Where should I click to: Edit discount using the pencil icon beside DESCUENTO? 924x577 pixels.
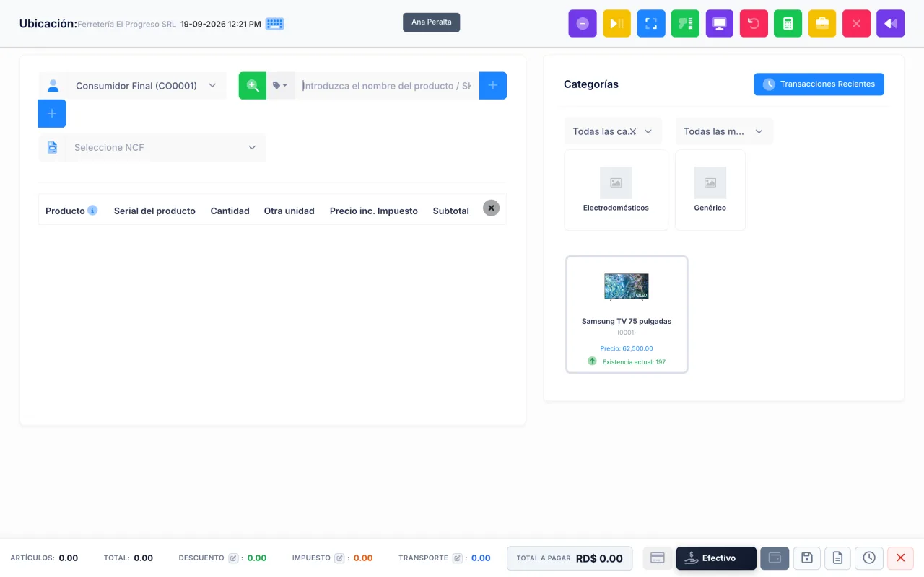pos(233,558)
